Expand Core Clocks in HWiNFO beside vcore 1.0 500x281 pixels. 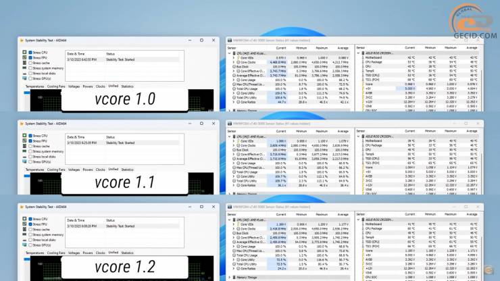point(234,62)
